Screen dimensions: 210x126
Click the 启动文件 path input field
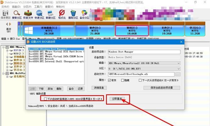pyautogui.click(x=141, y=74)
